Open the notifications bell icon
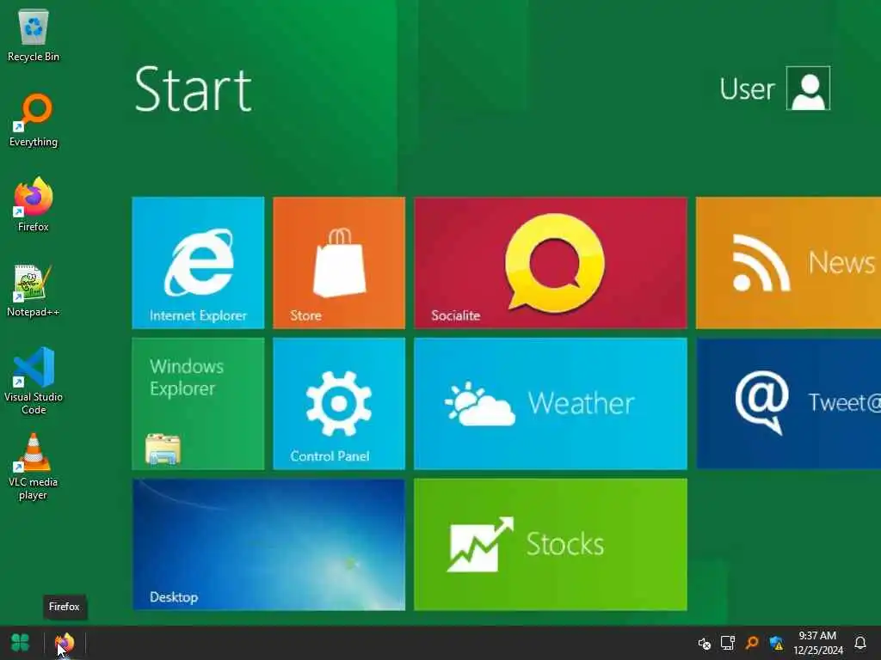 (x=860, y=643)
